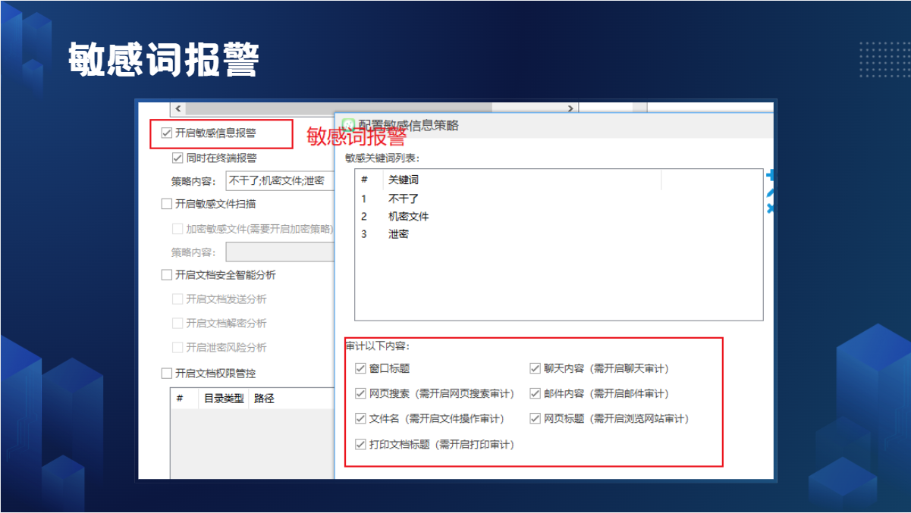Enable 开启文档权限管控 checkbox
The height and width of the screenshot is (513, 911).
167,374
